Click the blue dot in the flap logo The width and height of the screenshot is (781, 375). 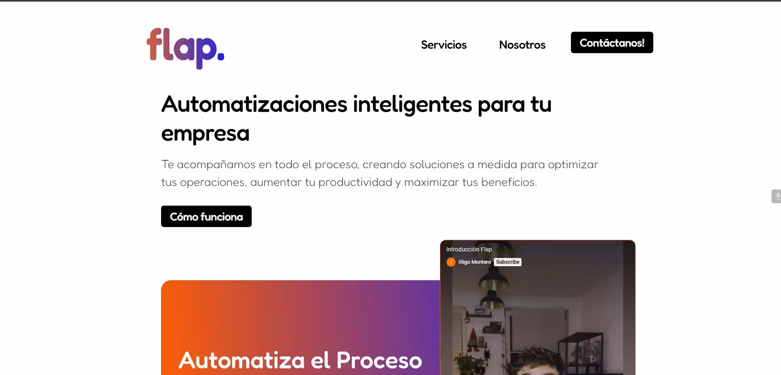221,57
